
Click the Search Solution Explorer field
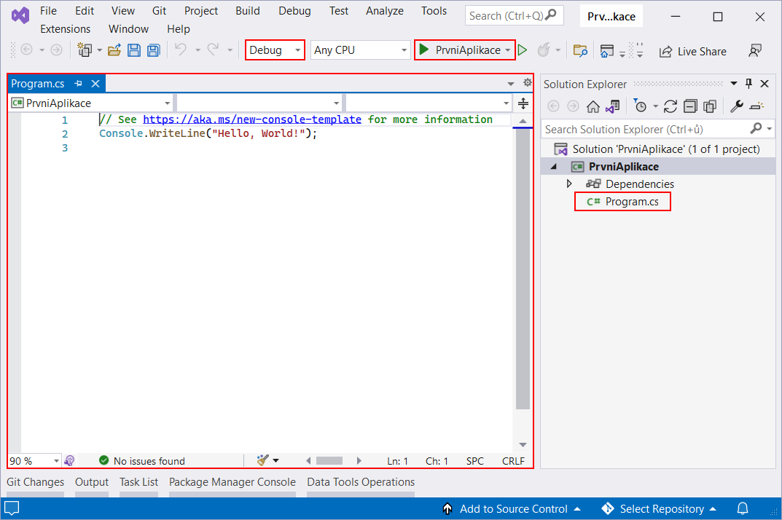click(x=657, y=129)
